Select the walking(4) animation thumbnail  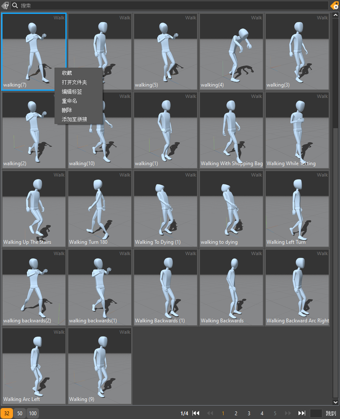pyautogui.click(x=231, y=52)
